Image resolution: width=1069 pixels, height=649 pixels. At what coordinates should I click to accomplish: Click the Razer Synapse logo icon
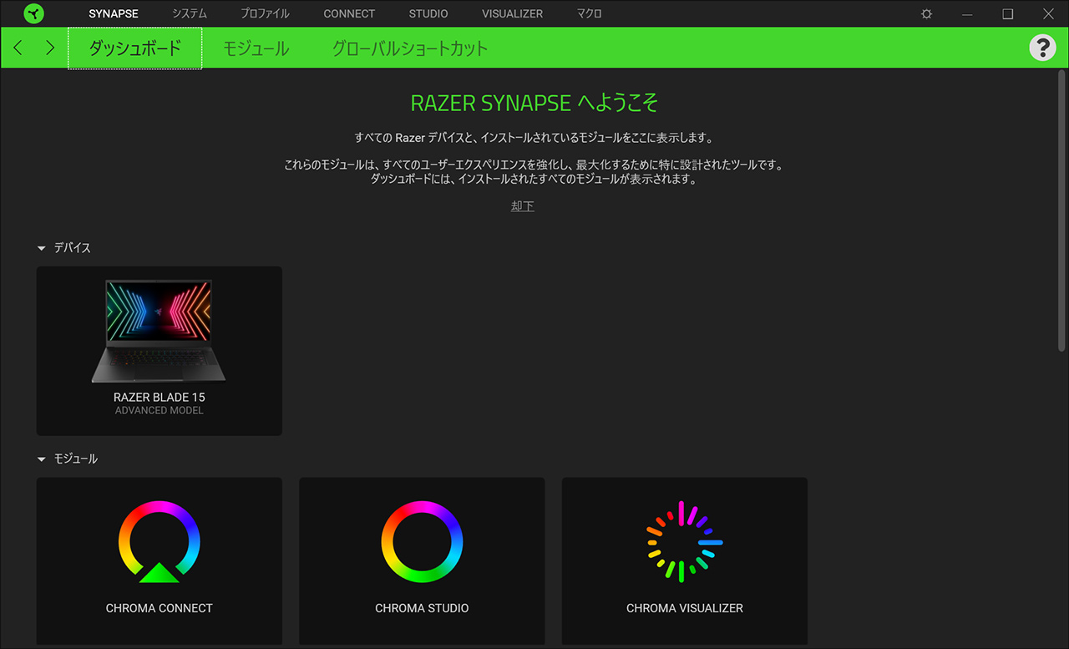coord(34,14)
